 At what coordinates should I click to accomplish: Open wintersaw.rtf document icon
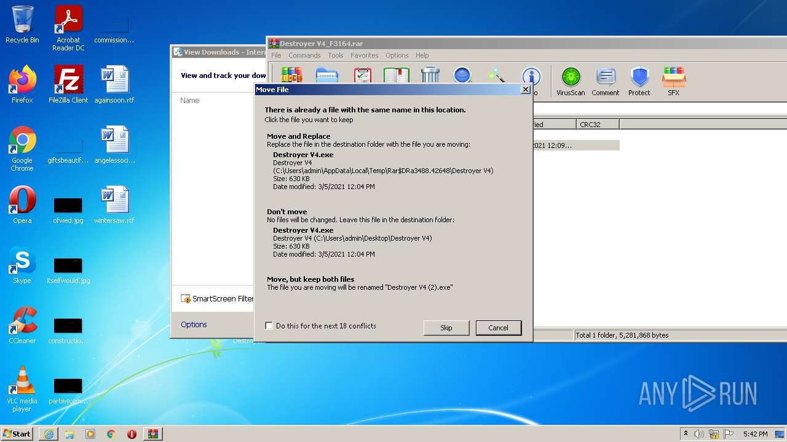114,205
